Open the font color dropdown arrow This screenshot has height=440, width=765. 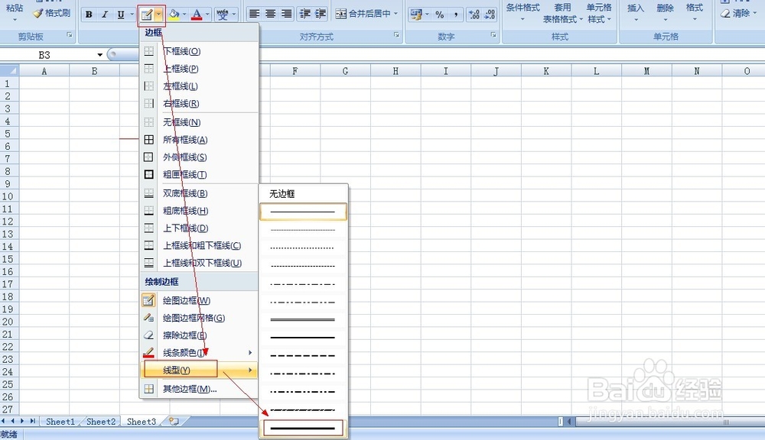click(x=207, y=14)
